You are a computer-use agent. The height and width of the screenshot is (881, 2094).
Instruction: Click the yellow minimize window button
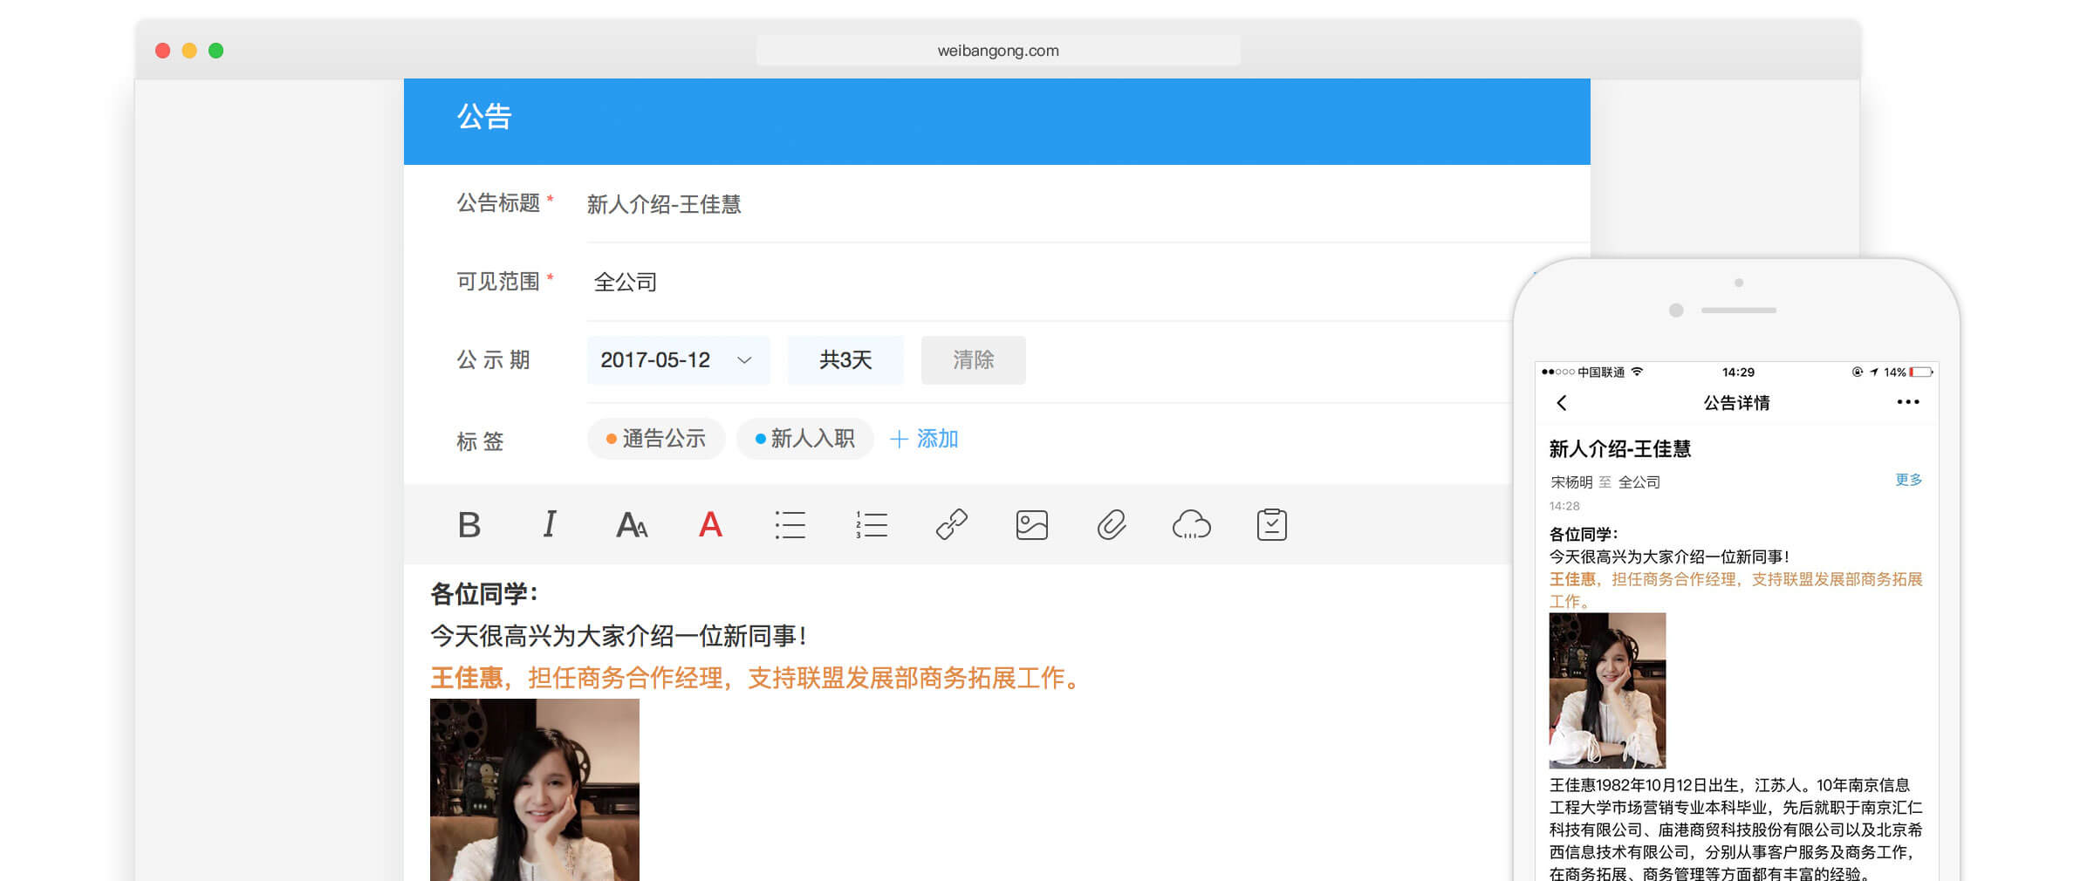(189, 51)
